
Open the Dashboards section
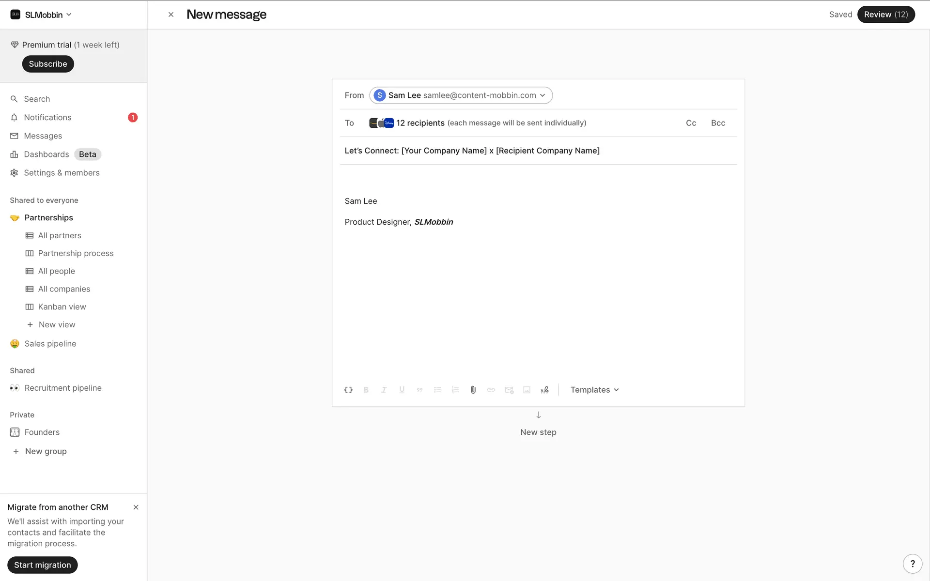coord(46,154)
